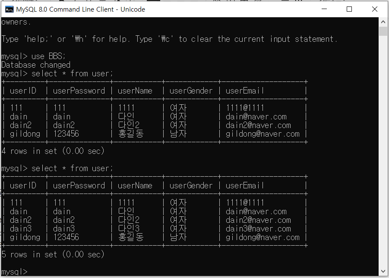Click 'gildong@naver.com' in the second table
The height and width of the screenshot is (278, 389).
click(x=263, y=237)
